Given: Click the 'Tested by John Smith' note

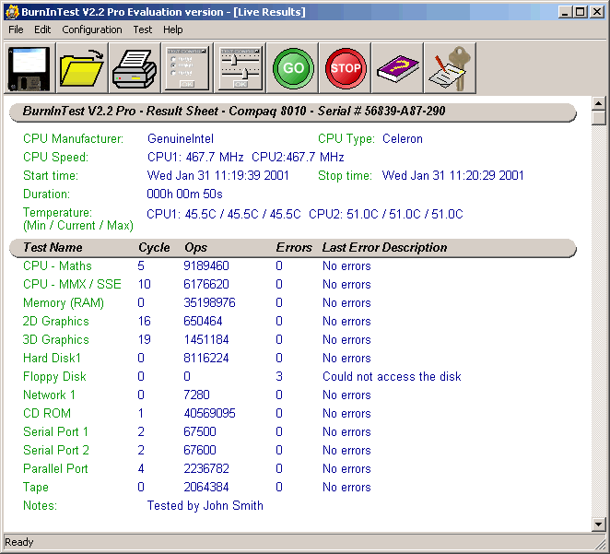Looking at the screenshot, I should pyautogui.click(x=205, y=505).
